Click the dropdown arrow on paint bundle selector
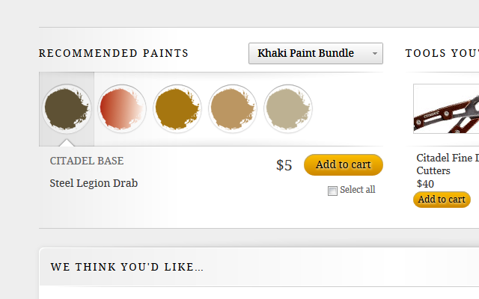479x299 pixels. 375,53
